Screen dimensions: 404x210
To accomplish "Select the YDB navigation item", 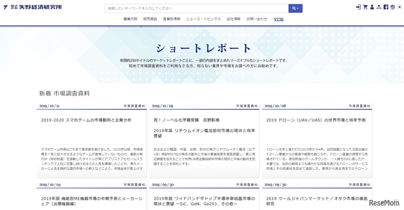I will 278,19.
